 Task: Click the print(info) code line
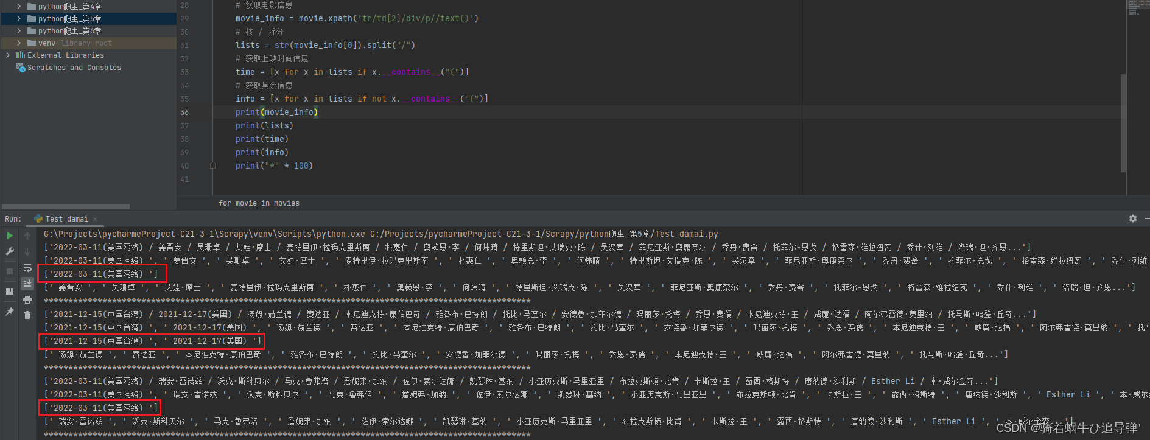tap(262, 152)
